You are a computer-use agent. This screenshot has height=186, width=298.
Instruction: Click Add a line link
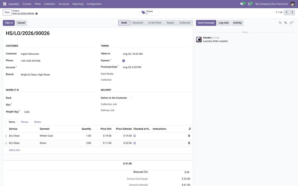coord(14,150)
